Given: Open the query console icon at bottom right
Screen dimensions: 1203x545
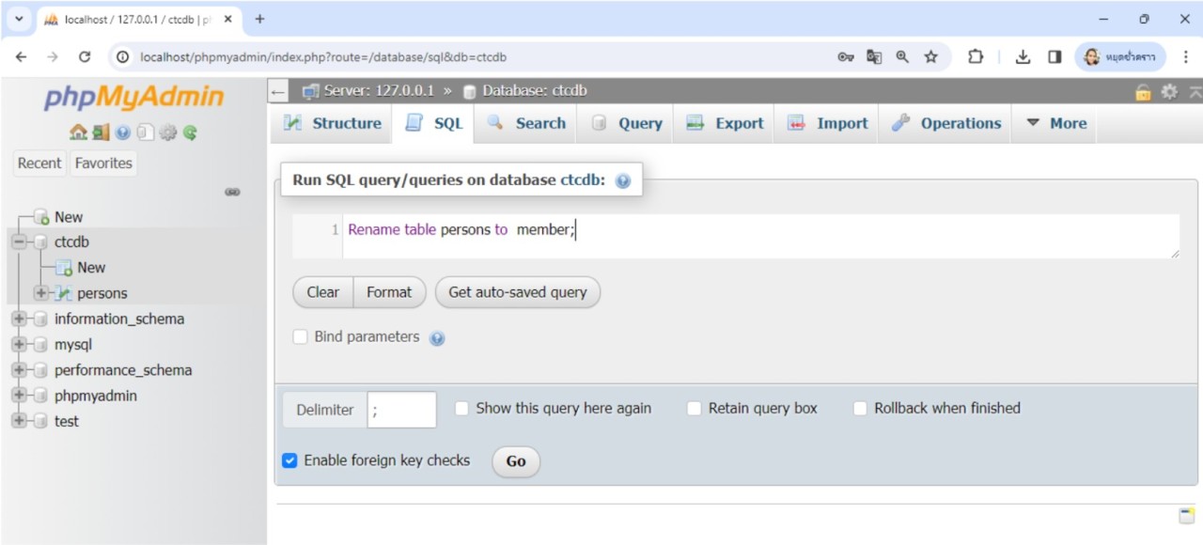Looking at the screenshot, I should tap(1187, 515).
